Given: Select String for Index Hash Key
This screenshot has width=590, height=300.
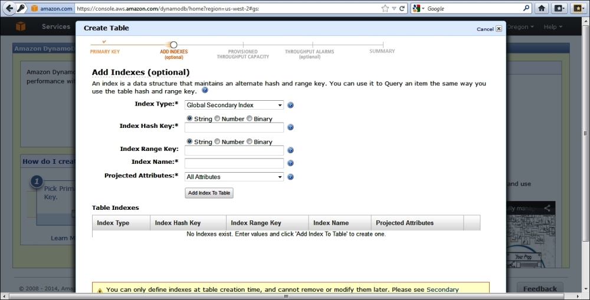Looking at the screenshot, I should (x=189, y=118).
